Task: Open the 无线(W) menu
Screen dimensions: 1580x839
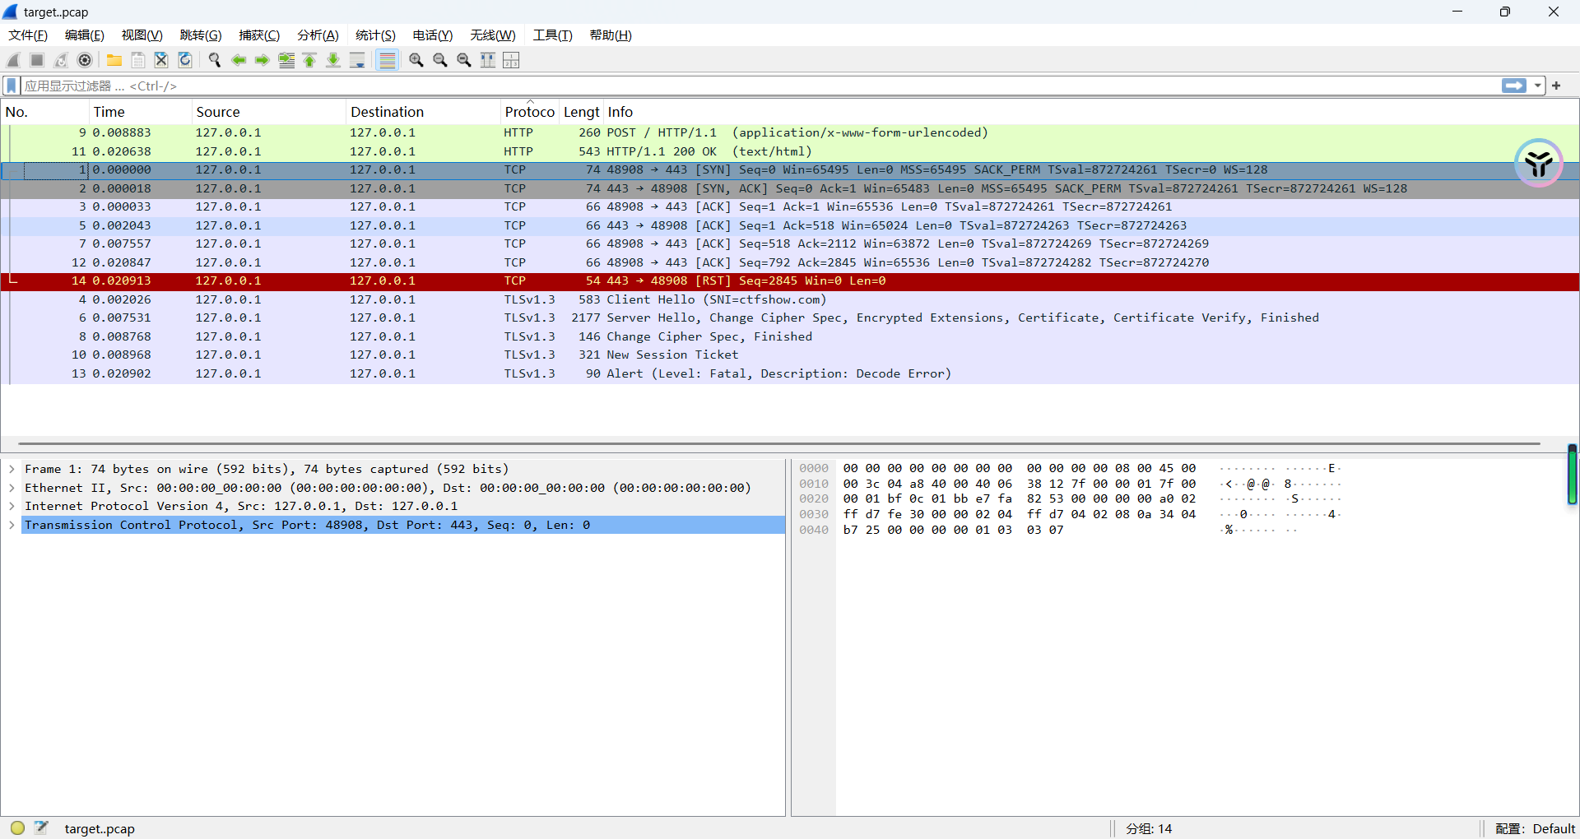Action: click(x=493, y=35)
